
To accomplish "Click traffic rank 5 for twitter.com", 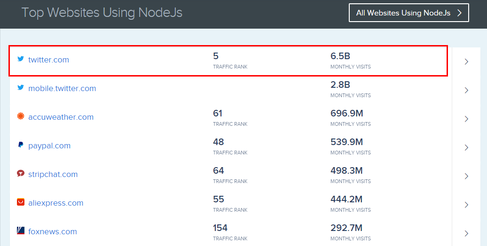I will (x=216, y=56).
